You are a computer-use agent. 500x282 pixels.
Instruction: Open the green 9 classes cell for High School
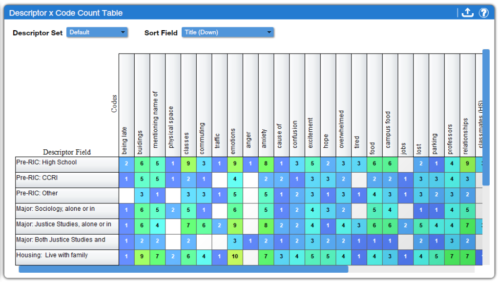pyautogui.click(x=188, y=164)
